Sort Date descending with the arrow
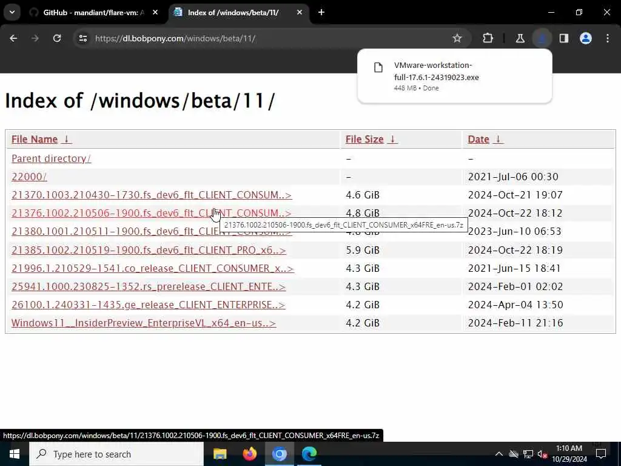 (x=498, y=139)
